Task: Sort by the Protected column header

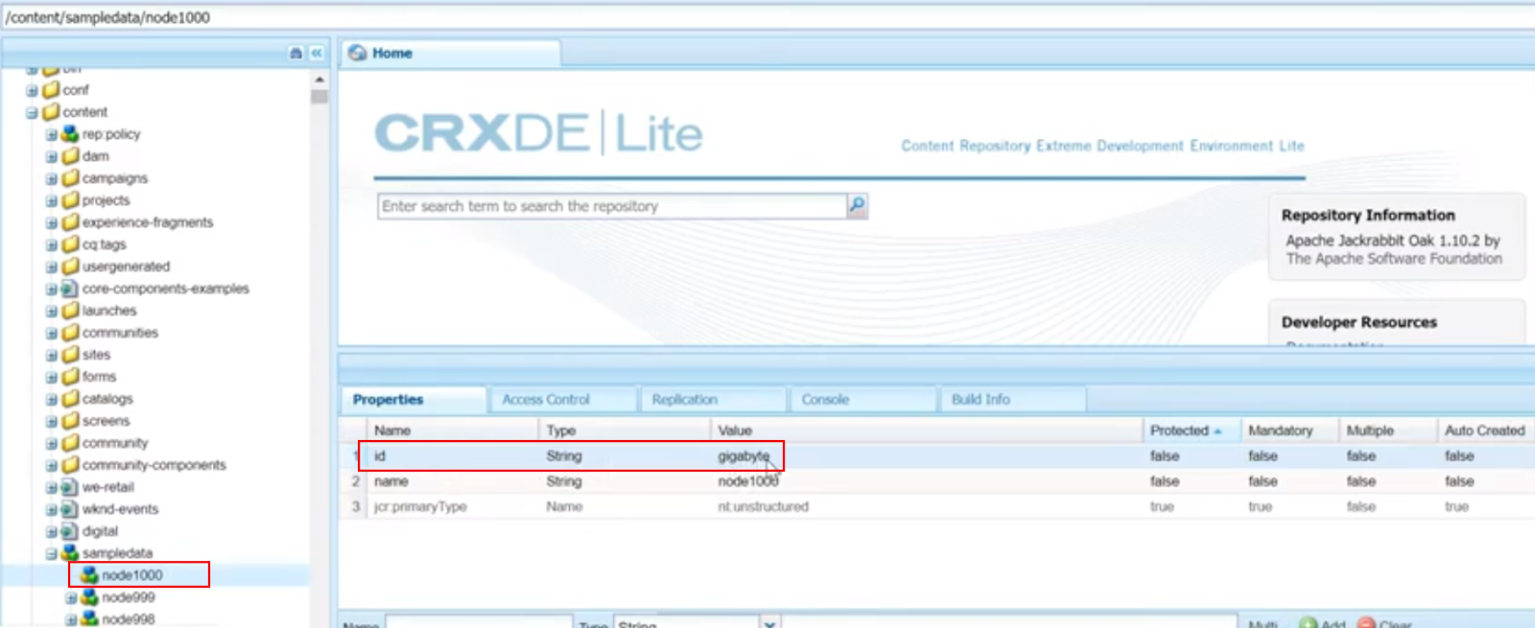Action: [1192, 430]
